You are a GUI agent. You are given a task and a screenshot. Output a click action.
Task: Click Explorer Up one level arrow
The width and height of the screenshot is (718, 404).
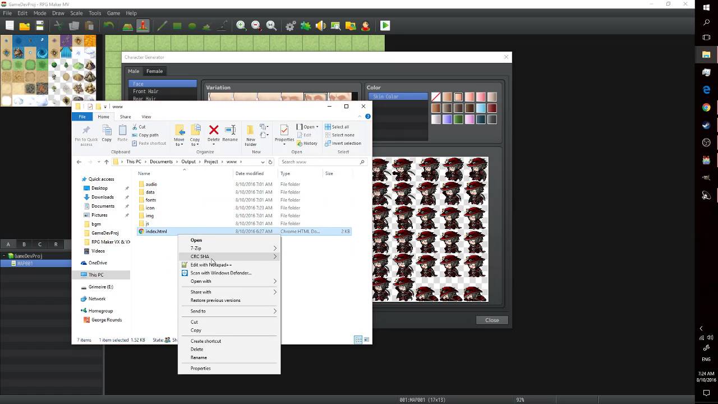(x=107, y=162)
